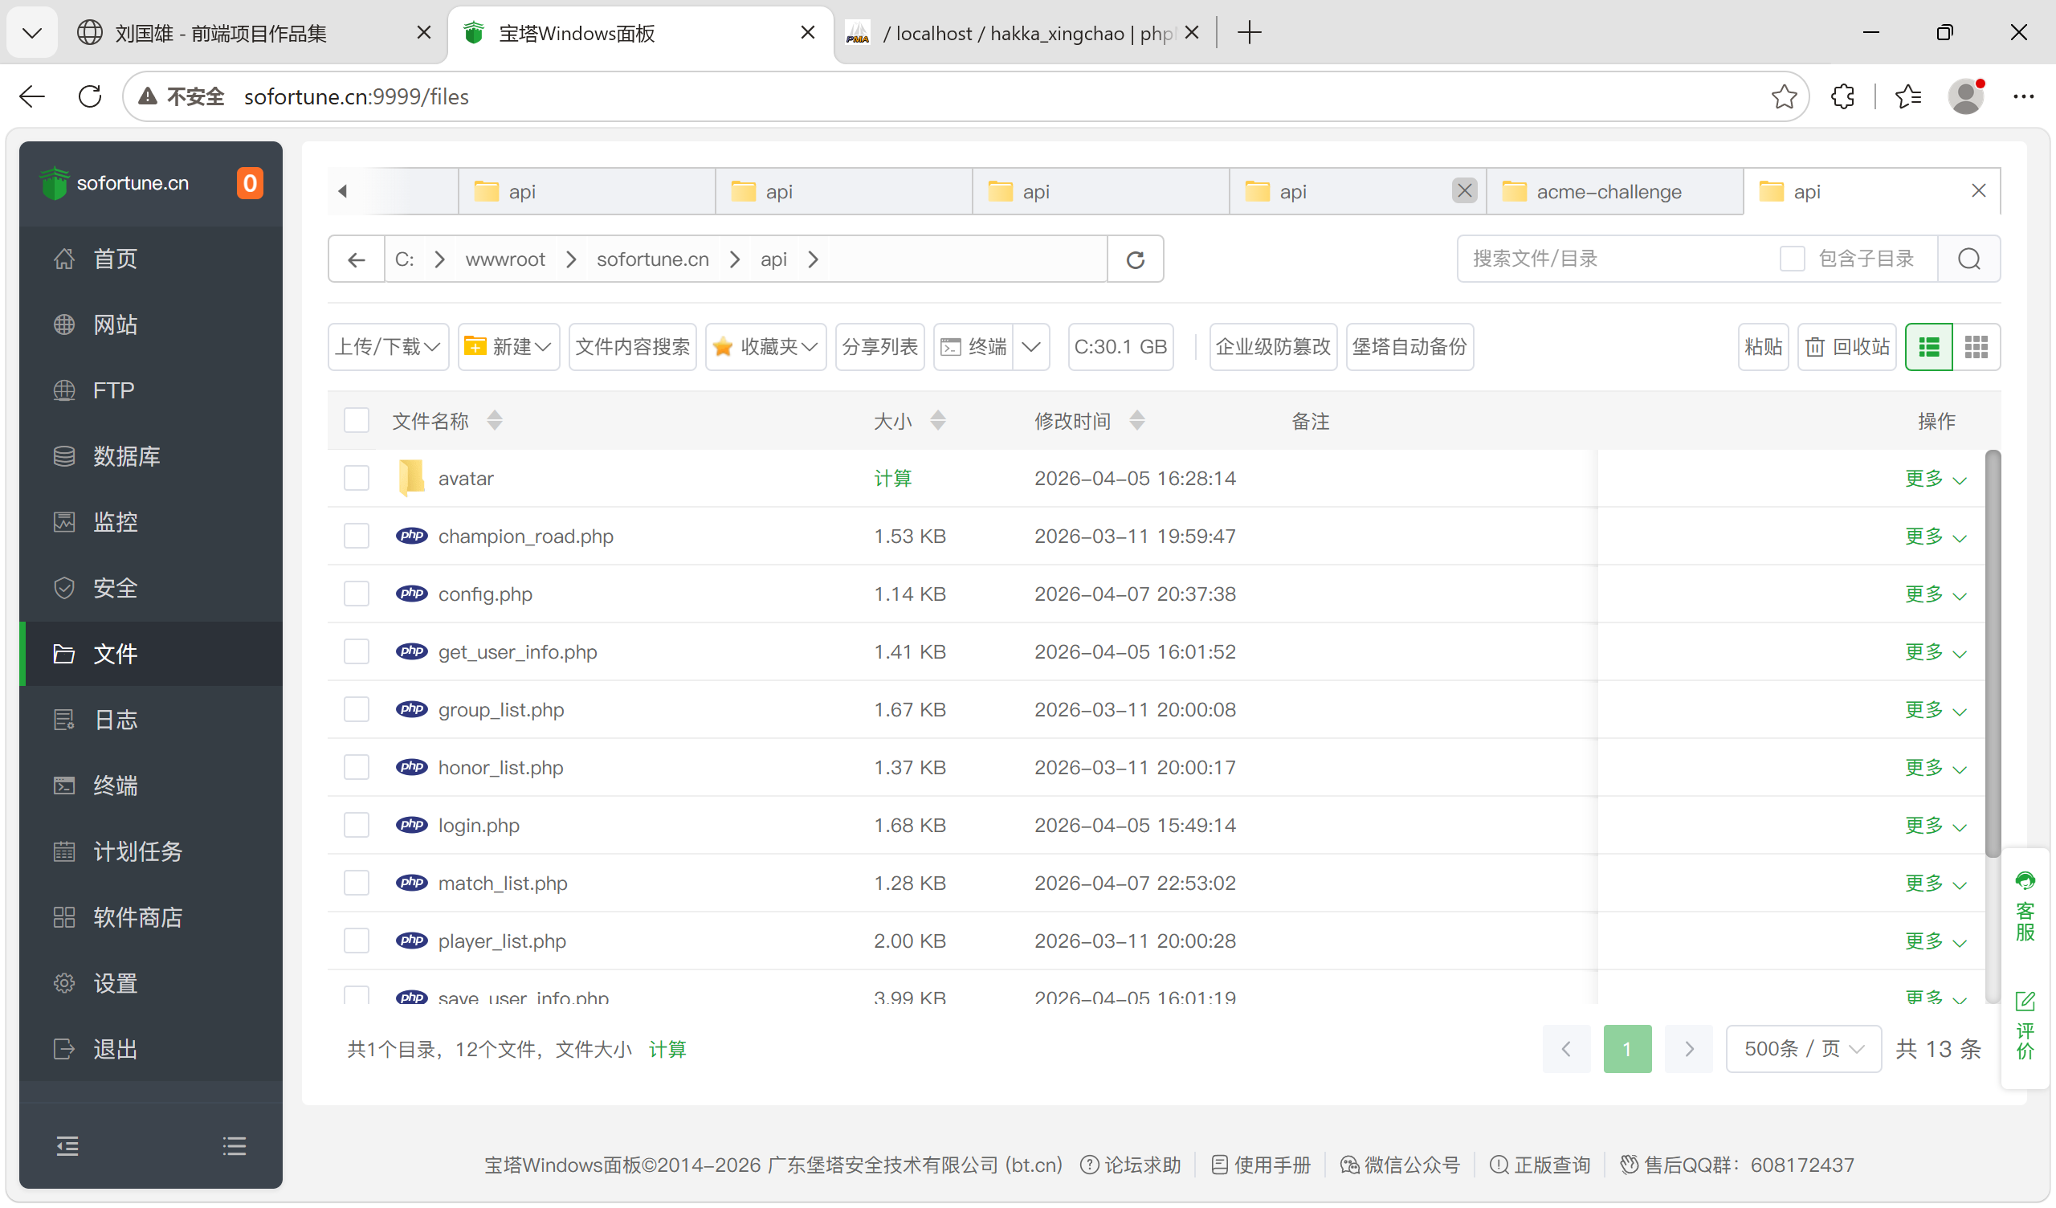2056x1208 pixels.
Task: Click 文件内容搜索 button
Action: [x=632, y=347]
